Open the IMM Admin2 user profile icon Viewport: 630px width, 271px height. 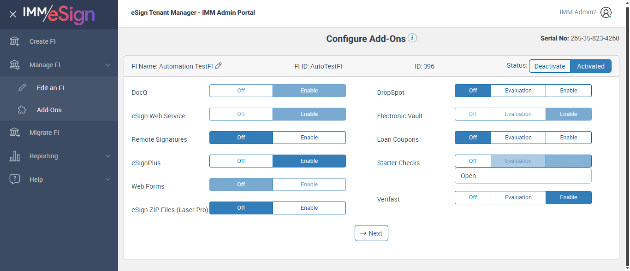pyautogui.click(x=606, y=13)
